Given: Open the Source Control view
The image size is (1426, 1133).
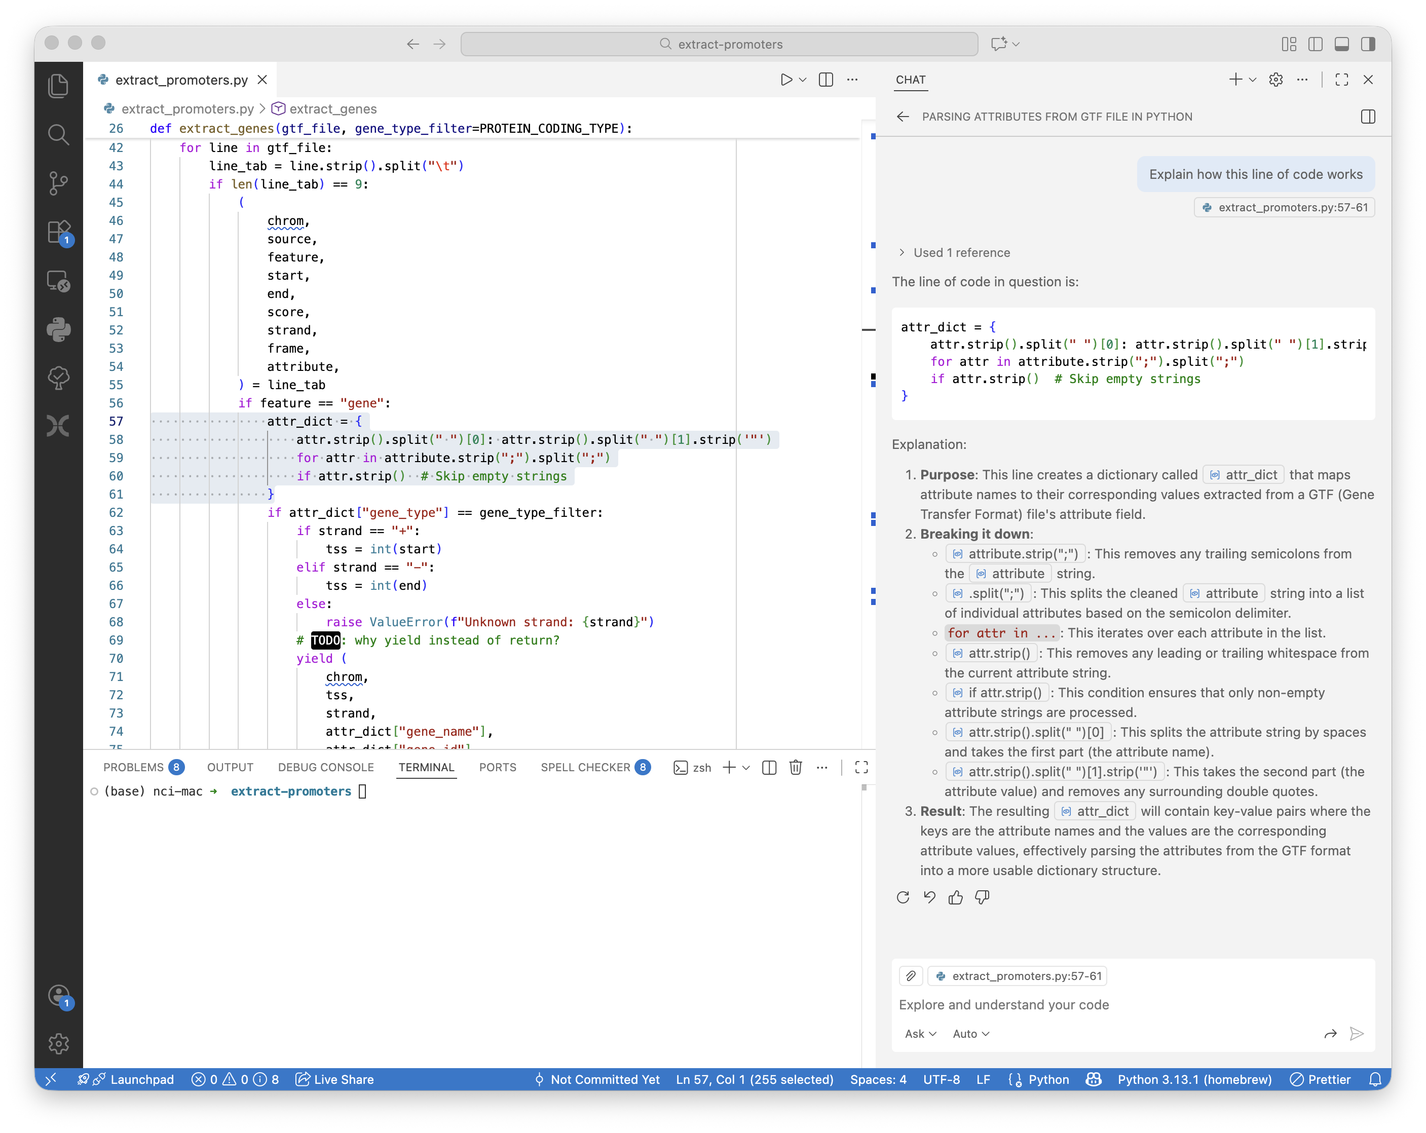Looking at the screenshot, I should click(58, 183).
